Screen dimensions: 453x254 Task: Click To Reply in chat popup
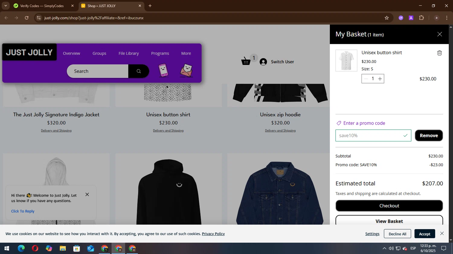pyautogui.click(x=23, y=211)
